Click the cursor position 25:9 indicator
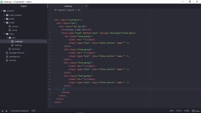The image size is (201, 113). (x=33, y=111)
